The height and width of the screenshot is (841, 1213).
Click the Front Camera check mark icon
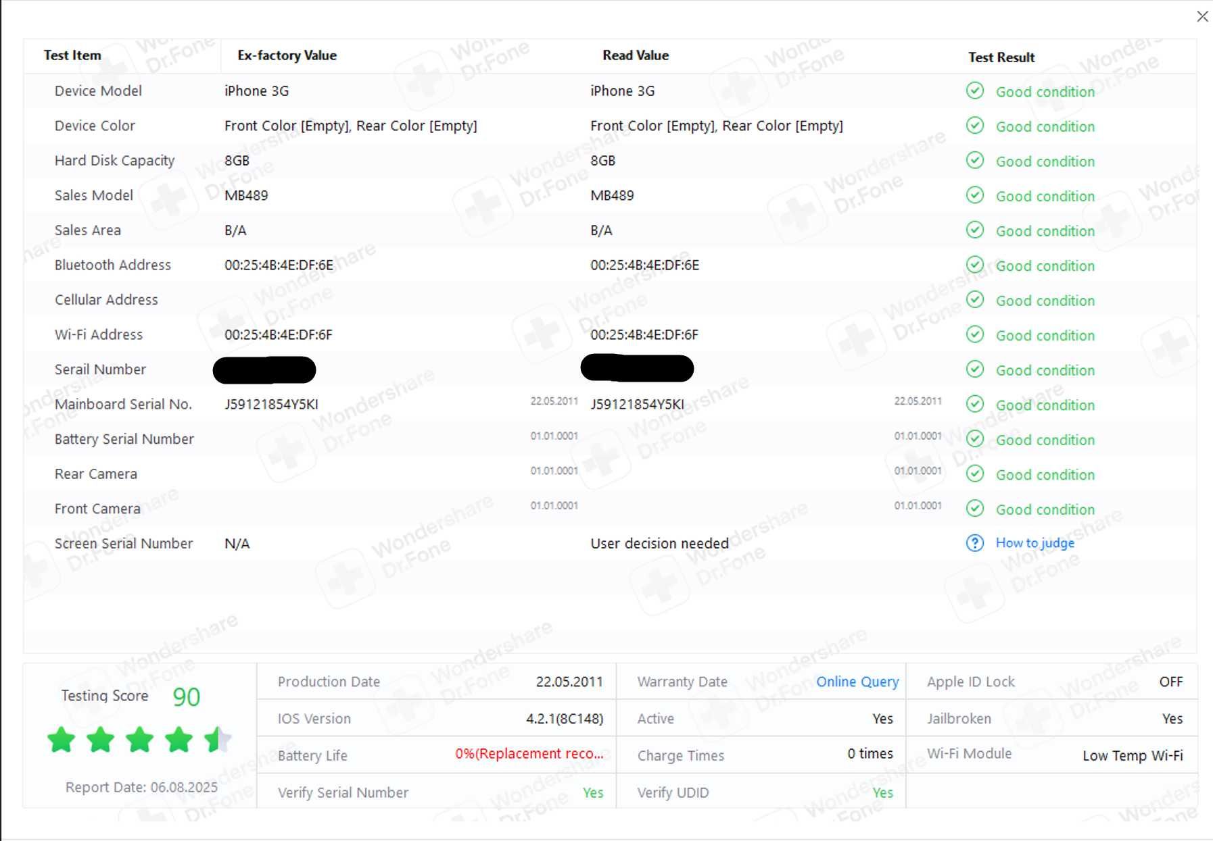pyautogui.click(x=975, y=508)
